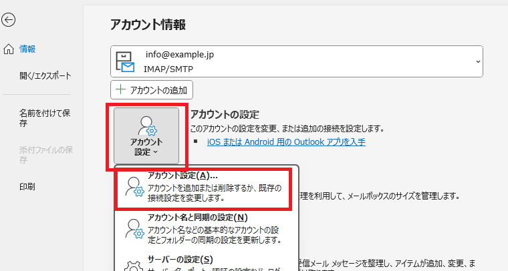Open the iOS または Android 用 Outlook link
The height and width of the screenshot is (271, 508).
[286, 142]
